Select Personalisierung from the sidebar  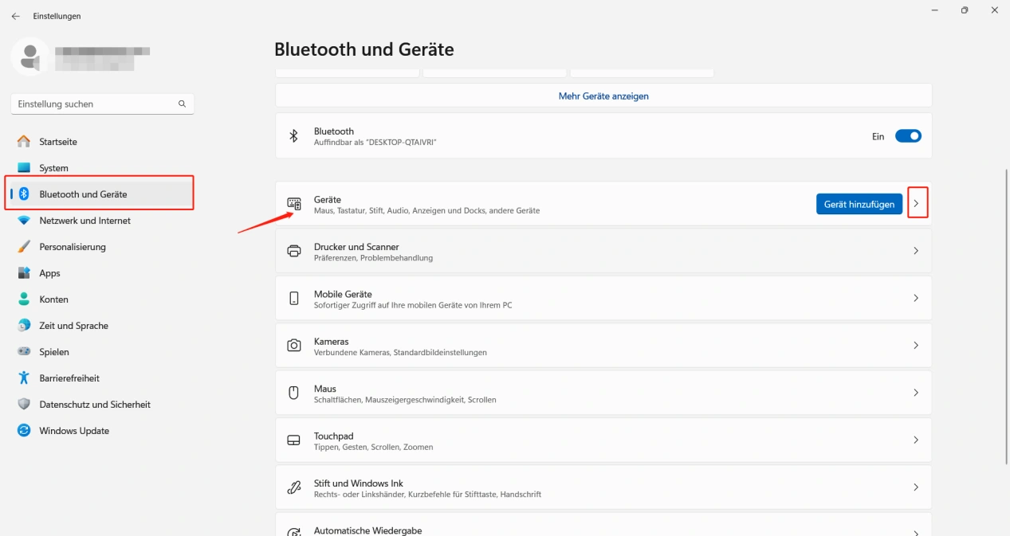pos(73,247)
